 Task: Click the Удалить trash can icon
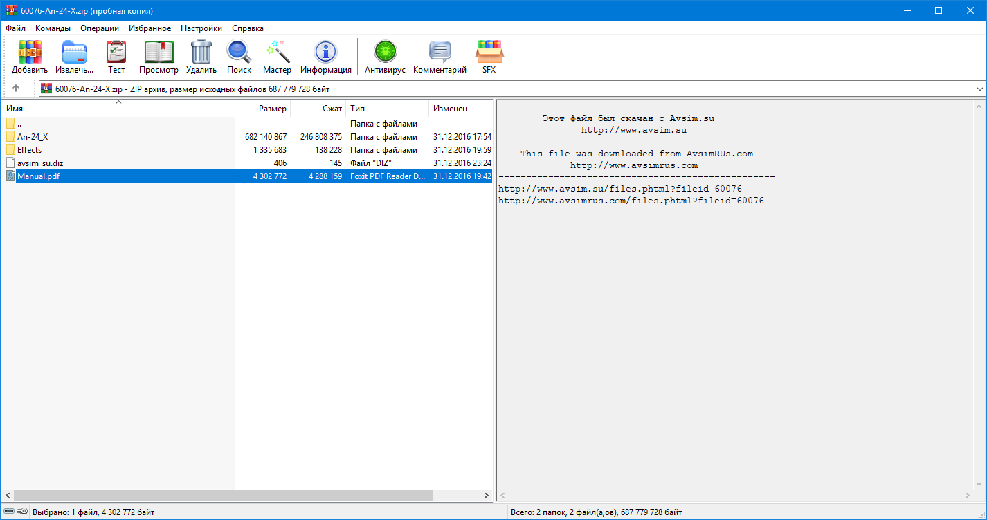point(201,57)
